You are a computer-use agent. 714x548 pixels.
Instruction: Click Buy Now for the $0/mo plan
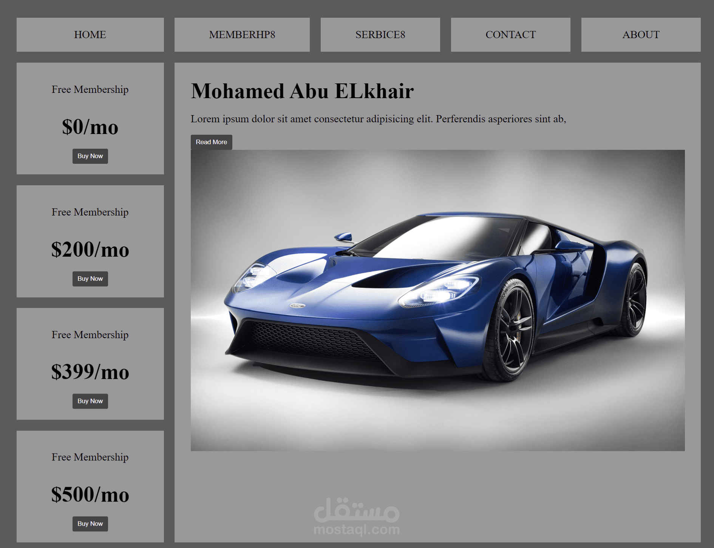[x=90, y=156]
